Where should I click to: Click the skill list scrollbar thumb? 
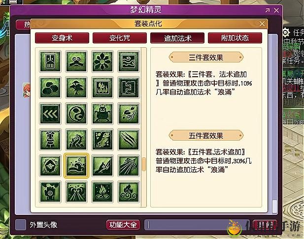point(144,164)
